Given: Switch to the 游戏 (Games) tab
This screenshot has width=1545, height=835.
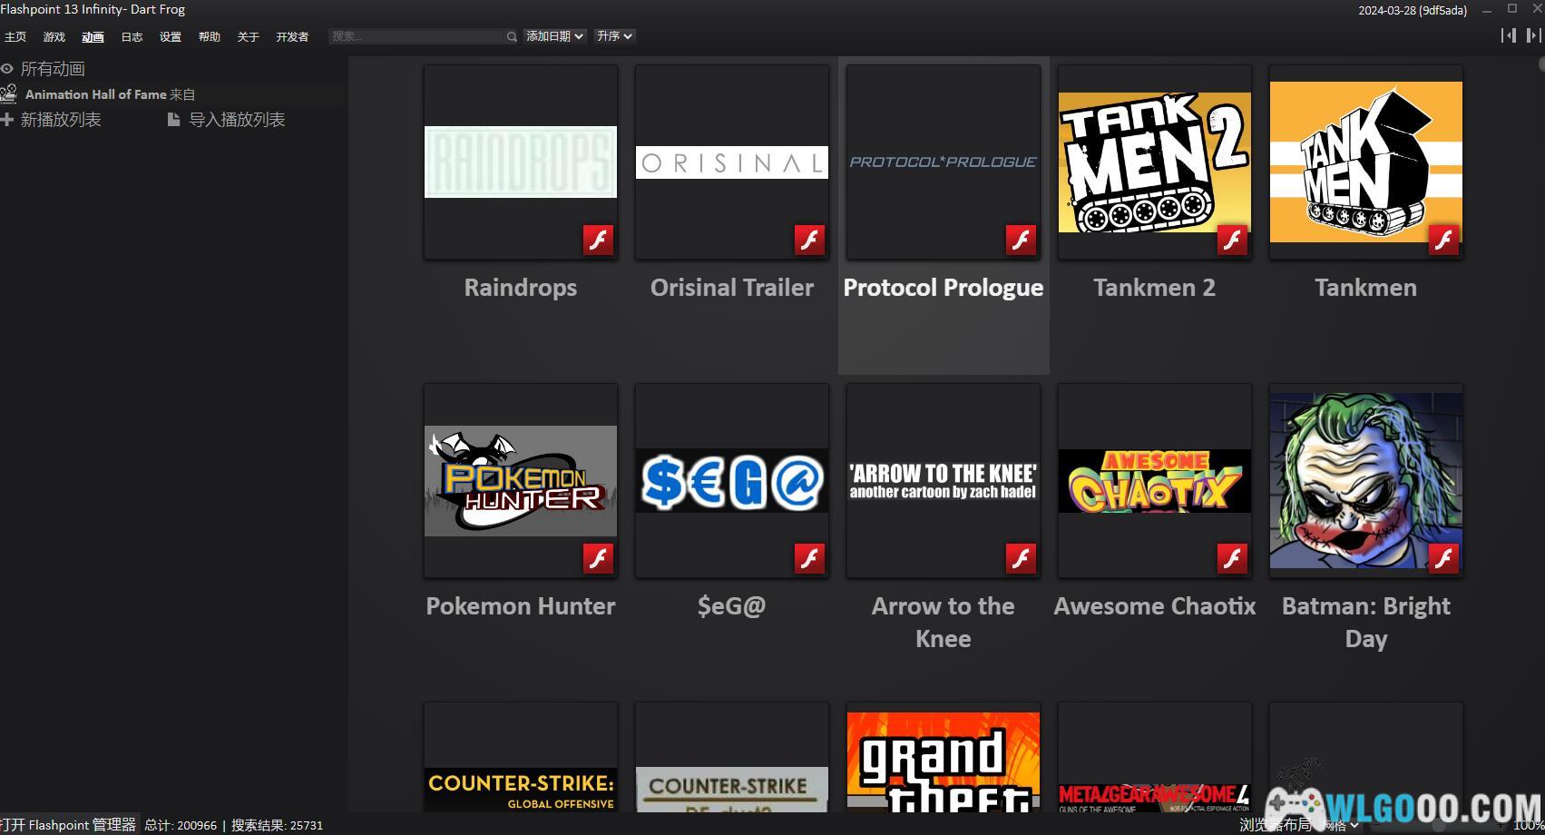Looking at the screenshot, I should coord(54,37).
